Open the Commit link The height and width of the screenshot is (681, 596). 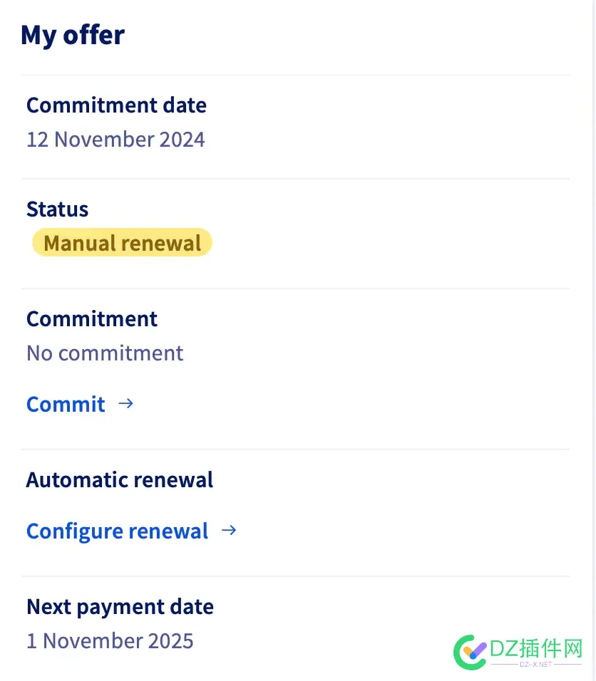click(x=66, y=405)
